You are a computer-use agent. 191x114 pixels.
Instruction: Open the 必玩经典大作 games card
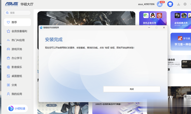[x=181, y=20]
